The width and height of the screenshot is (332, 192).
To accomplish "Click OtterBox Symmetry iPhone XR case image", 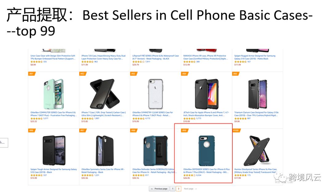I will (104, 151).
